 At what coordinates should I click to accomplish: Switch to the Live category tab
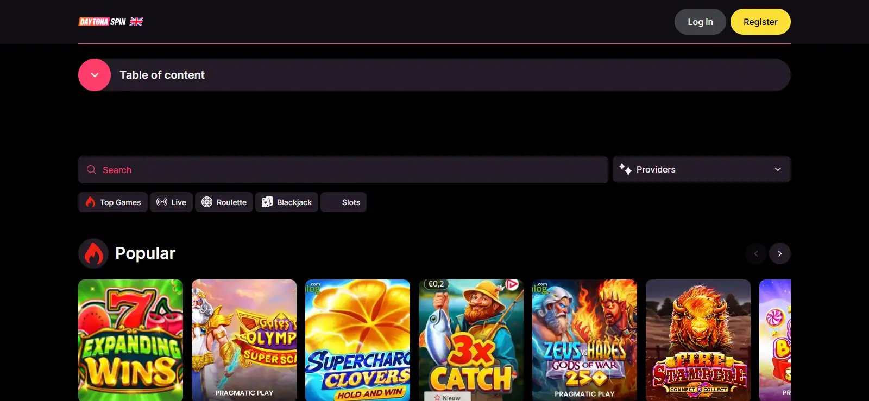[x=171, y=202]
